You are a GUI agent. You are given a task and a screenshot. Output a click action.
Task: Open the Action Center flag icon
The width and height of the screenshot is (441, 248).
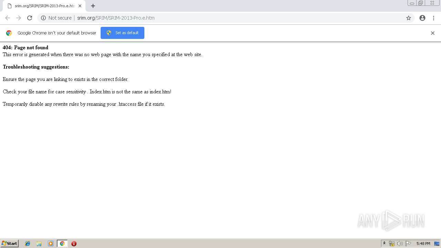click(x=408, y=244)
